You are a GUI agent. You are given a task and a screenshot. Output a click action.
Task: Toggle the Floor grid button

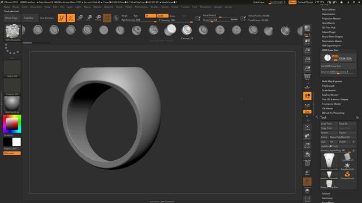pyautogui.click(x=307, y=87)
